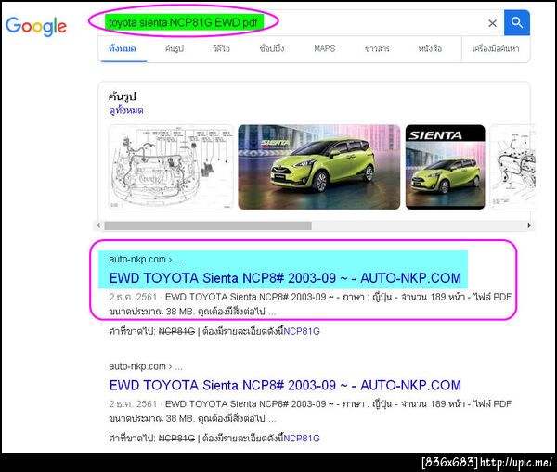Clear the search box with the X icon
The image size is (557, 472).
click(x=492, y=23)
